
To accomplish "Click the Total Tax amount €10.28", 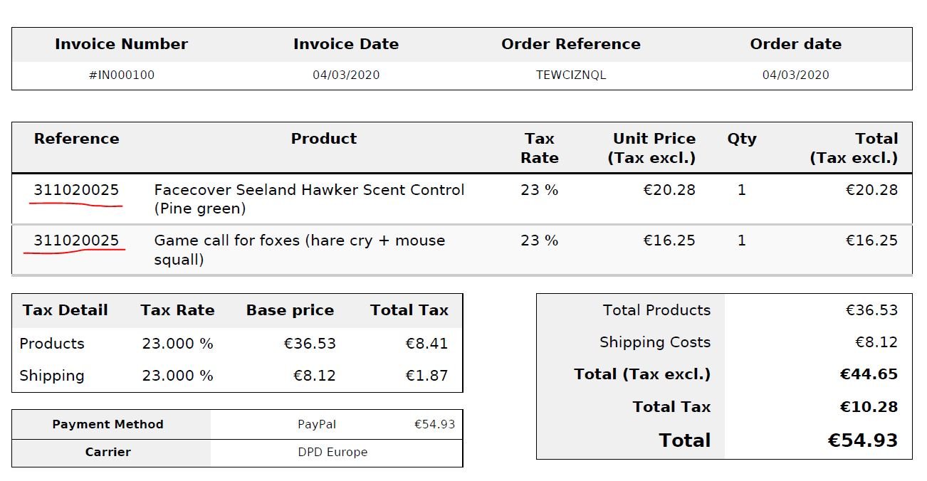I will (869, 407).
